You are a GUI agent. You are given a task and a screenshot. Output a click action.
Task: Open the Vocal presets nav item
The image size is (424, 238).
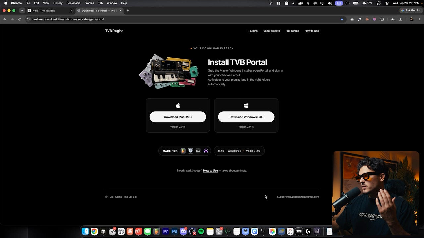[x=271, y=31]
